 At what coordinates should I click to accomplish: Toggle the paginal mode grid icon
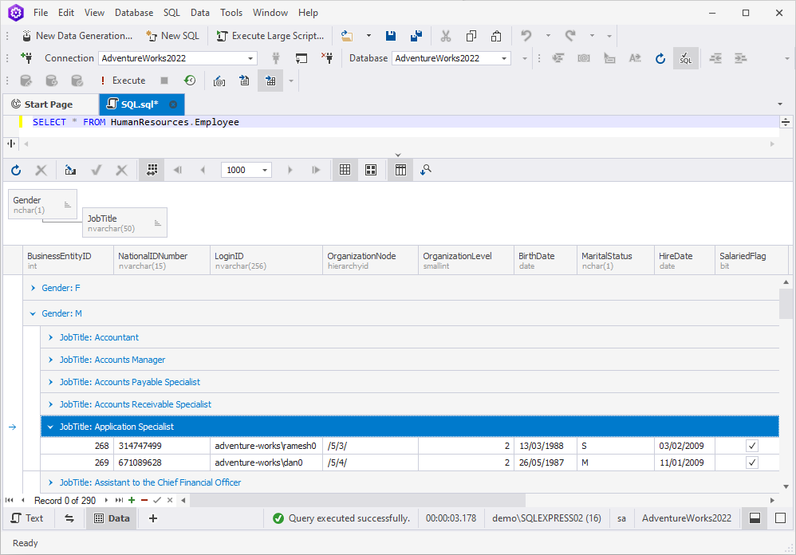[152, 170]
